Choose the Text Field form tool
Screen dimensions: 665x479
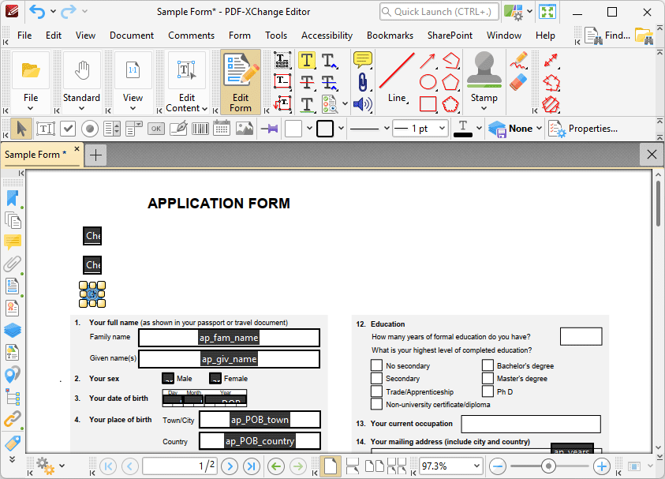[46, 129]
